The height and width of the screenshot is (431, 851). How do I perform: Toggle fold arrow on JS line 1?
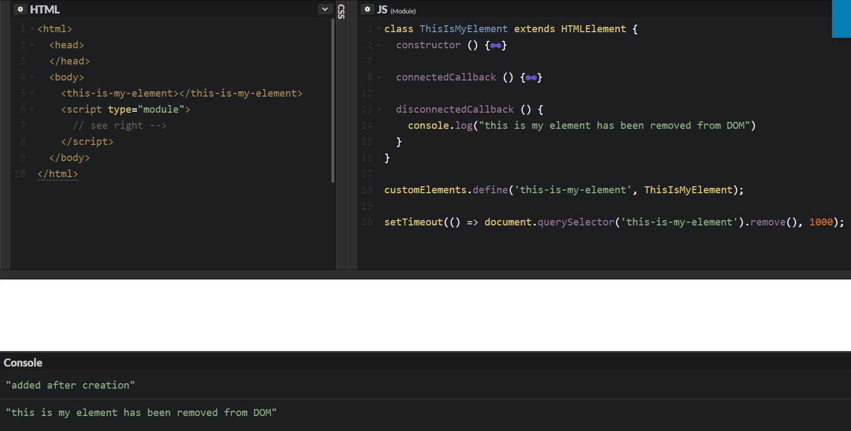pyautogui.click(x=379, y=29)
